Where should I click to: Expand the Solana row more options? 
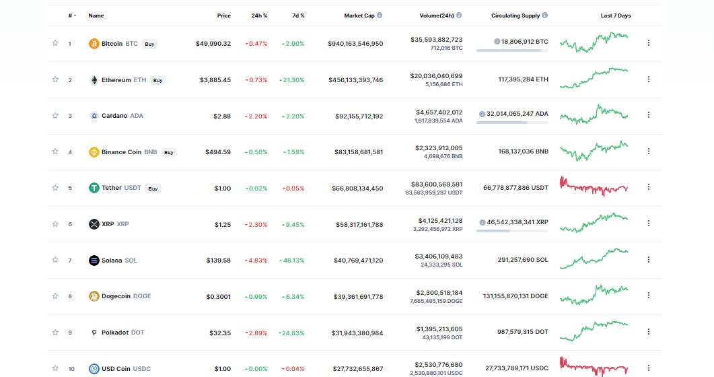click(649, 260)
